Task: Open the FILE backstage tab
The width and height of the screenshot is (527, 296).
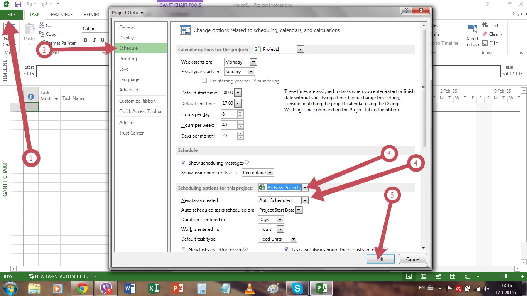Action: click(12, 14)
